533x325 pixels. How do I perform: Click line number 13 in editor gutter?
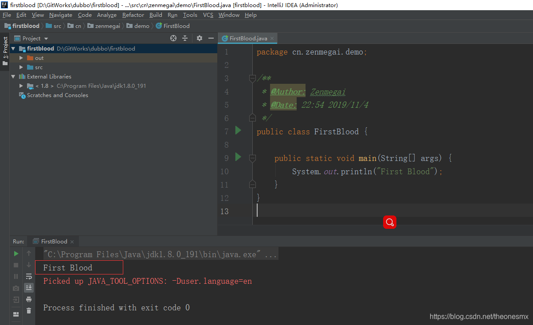click(224, 211)
